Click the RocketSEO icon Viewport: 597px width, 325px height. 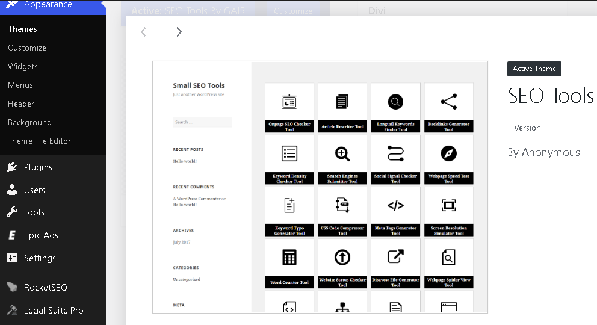coord(12,287)
